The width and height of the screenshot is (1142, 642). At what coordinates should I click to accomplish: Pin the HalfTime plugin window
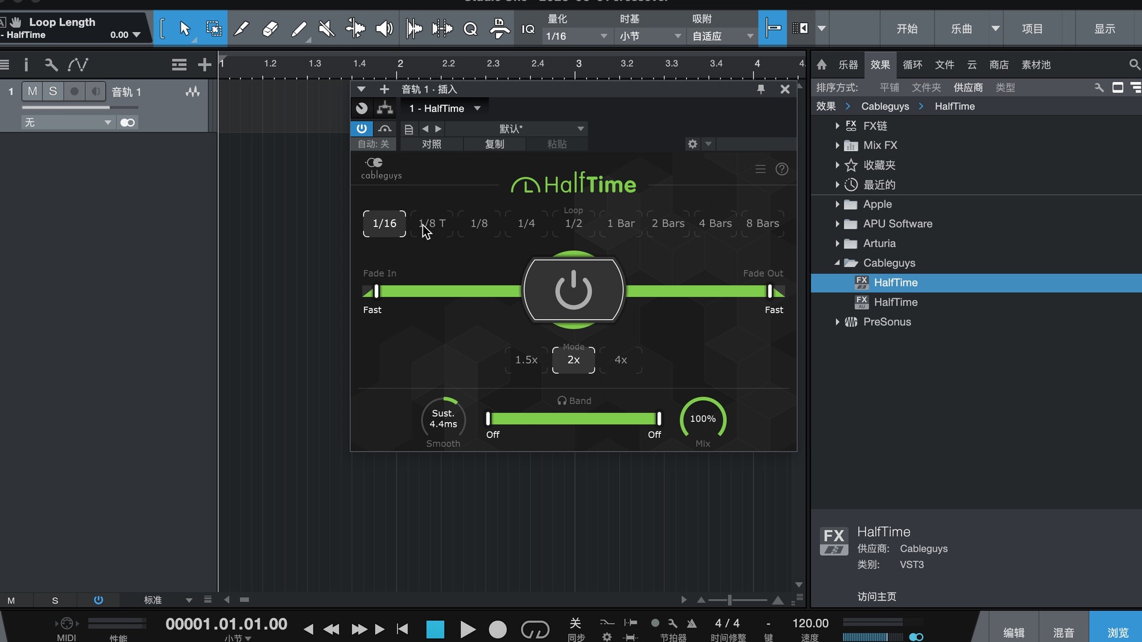(761, 89)
